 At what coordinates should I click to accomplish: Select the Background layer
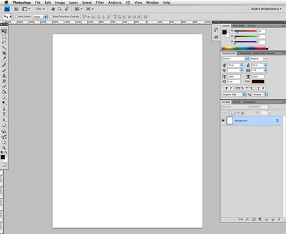[254, 120]
